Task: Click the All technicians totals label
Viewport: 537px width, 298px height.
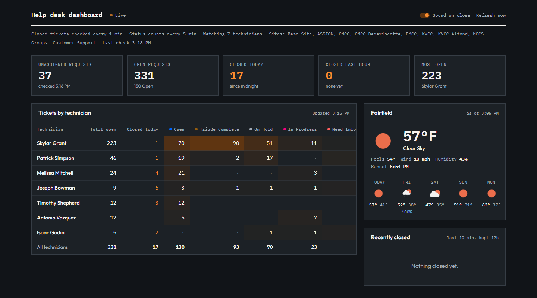Action: coord(53,247)
